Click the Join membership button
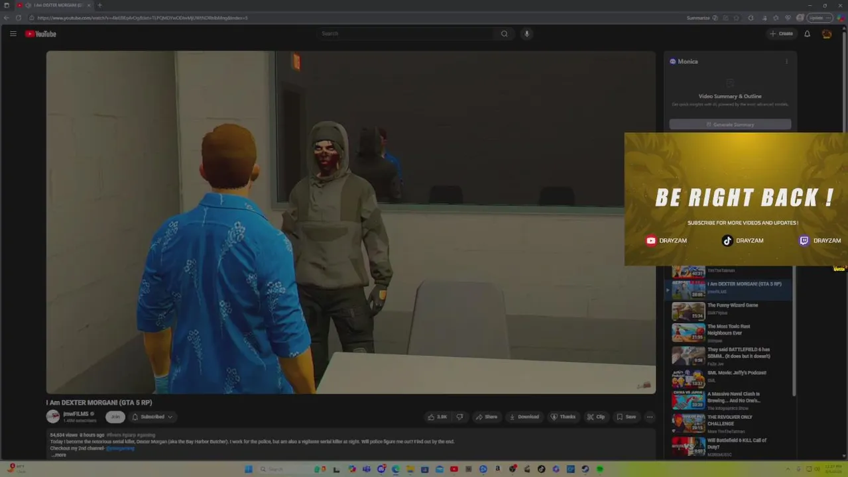The width and height of the screenshot is (848, 477). point(115,417)
